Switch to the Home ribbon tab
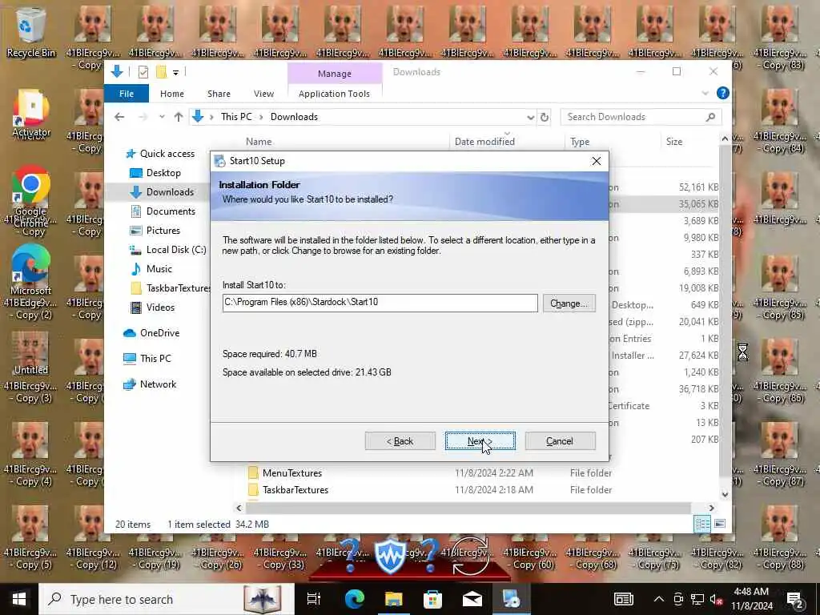Viewport: 820px width, 615px height. 171,94
